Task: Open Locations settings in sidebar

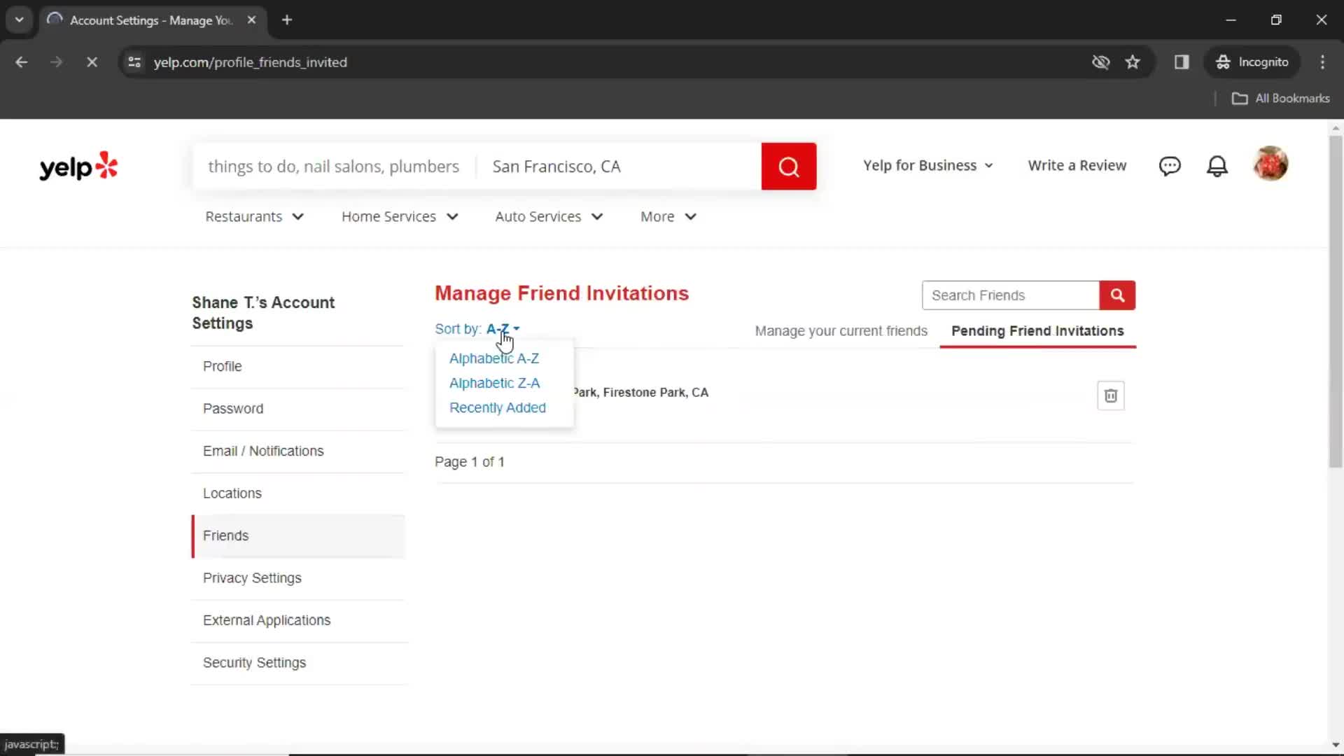Action: (298, 493)
